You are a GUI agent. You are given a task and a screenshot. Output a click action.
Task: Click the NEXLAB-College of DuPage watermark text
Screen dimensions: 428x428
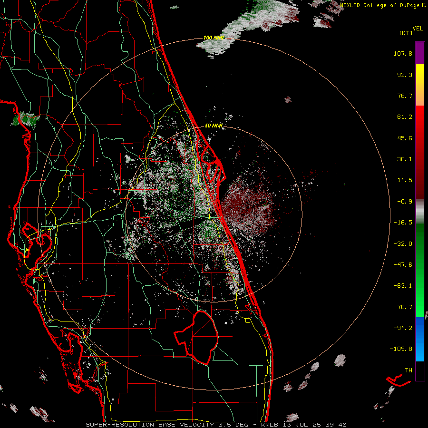(x=383, y=5)
